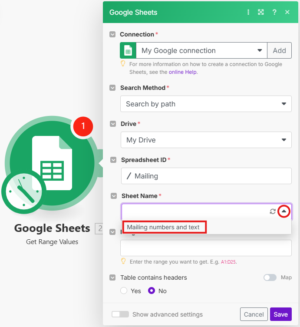The height and width of the screenshot is (327, 300).
Task: Close the Google Sheets settings panel
Action: click(x=287, y=12)
